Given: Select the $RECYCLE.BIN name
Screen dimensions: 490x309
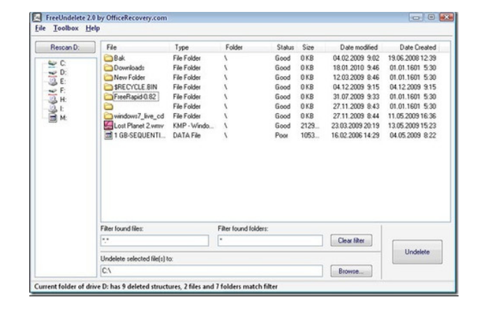Looking at the screenshot, I should pos(135,87).
